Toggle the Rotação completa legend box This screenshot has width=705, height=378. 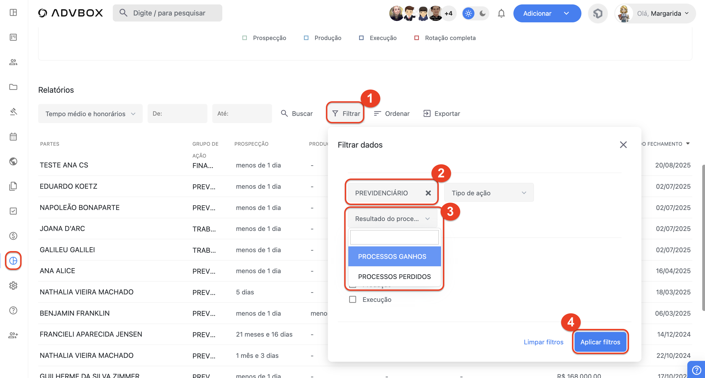[417, 38]
